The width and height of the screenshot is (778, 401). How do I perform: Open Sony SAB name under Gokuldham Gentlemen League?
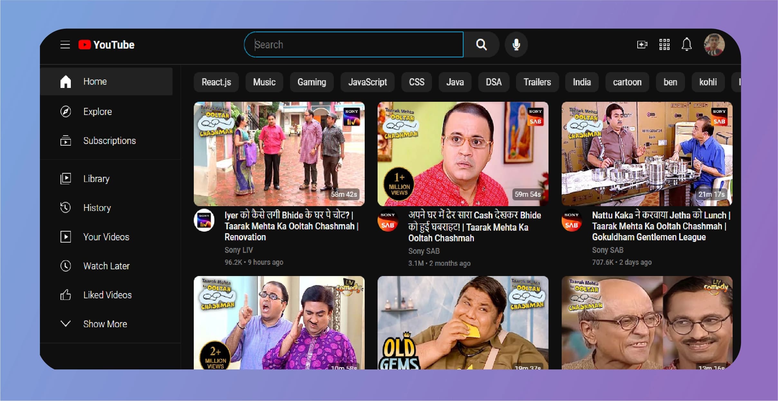tap(607, 250)
